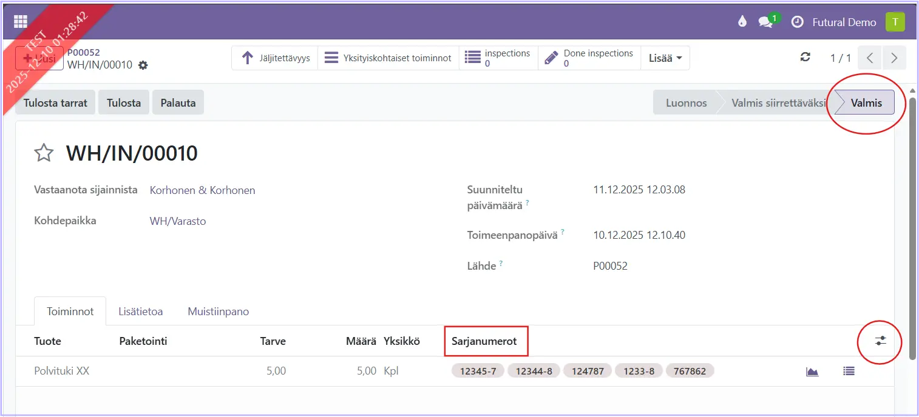Open the optional columns settings toggle

coord(880,341)
